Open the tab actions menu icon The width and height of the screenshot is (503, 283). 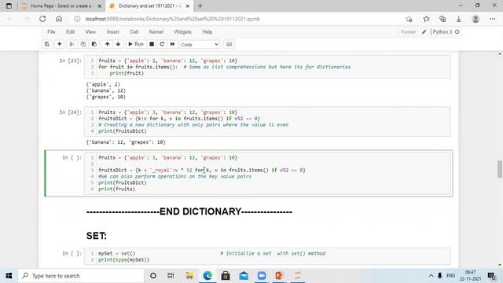9,6
